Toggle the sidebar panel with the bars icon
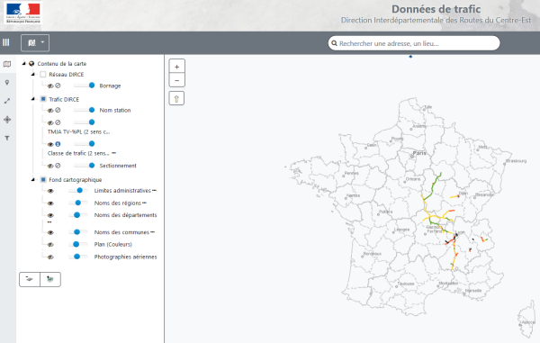Image resolution: width=540 pixels, height=343 pixels. pyautogui.click(x=6, y=42)
